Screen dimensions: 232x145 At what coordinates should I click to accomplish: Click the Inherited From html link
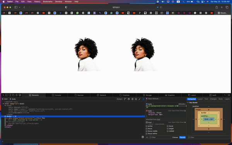[159, 119]
